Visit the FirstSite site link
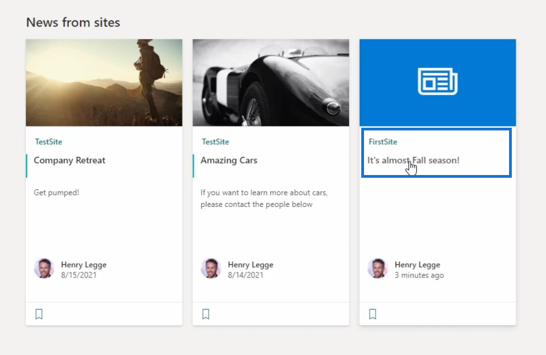The width and height of the screenshot is (546, 355). pyautogui.click(x=383, y=141)
